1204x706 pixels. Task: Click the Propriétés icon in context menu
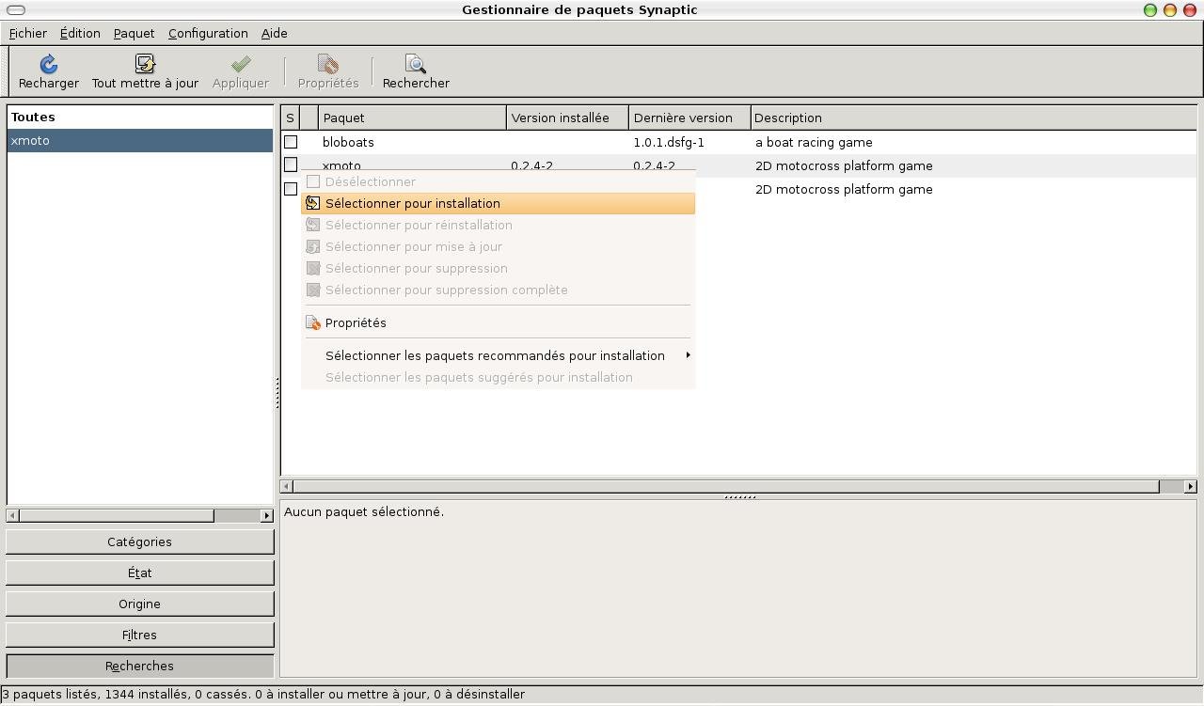pyautogui.click(x=313, y=322)
